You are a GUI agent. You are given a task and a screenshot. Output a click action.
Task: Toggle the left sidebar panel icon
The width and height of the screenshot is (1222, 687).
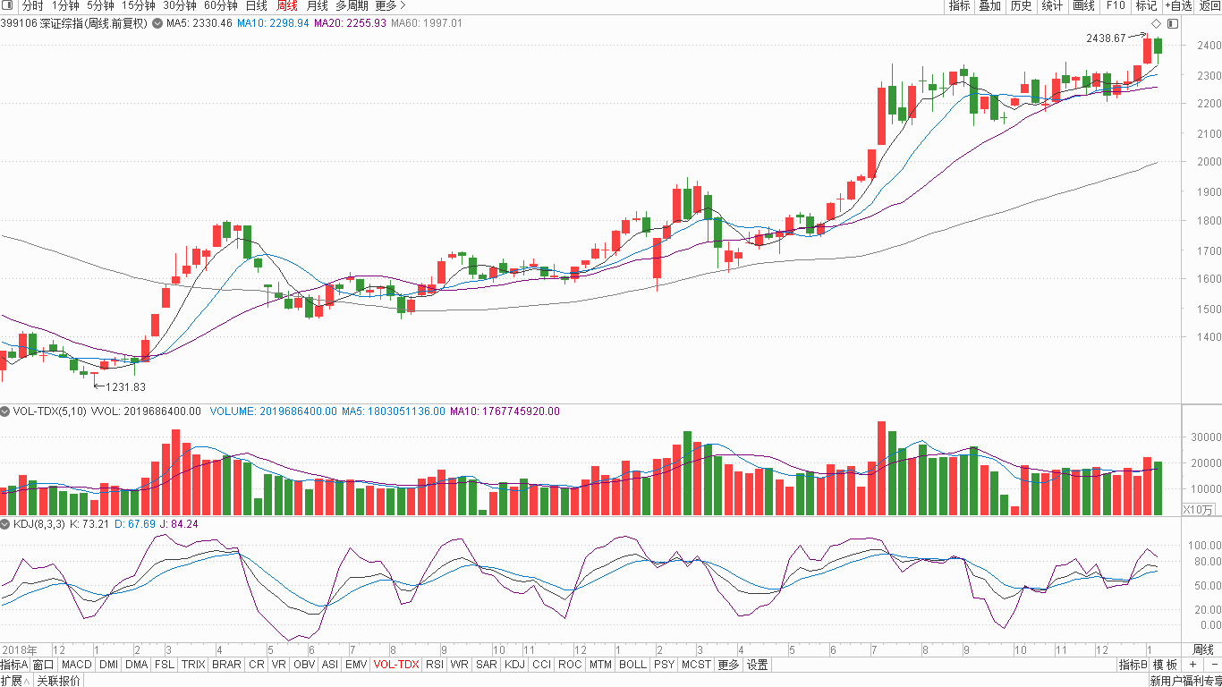click(x=9, y=5)
